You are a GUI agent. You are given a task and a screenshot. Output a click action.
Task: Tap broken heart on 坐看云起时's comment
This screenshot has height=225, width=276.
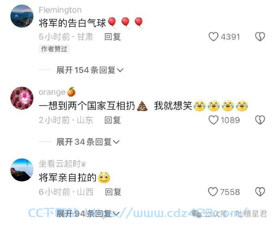coord(260,191)
